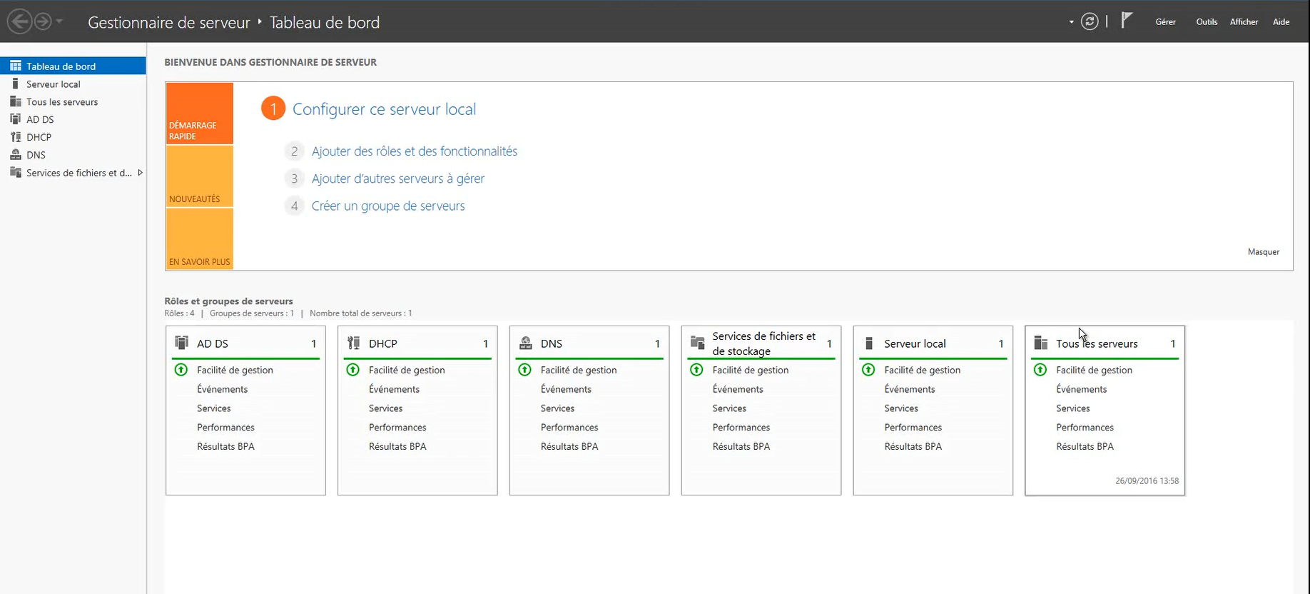Click green status icon in Serveur local tile
Viewport: 1310px width, 594px height.
(x=868, y=370)
